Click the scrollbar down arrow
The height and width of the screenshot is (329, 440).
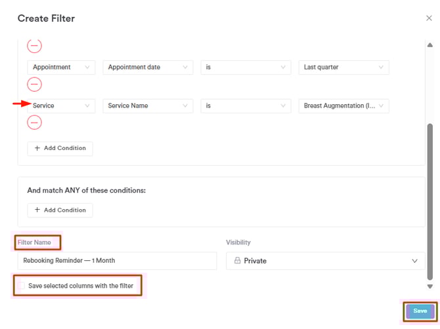click(430, 286)
